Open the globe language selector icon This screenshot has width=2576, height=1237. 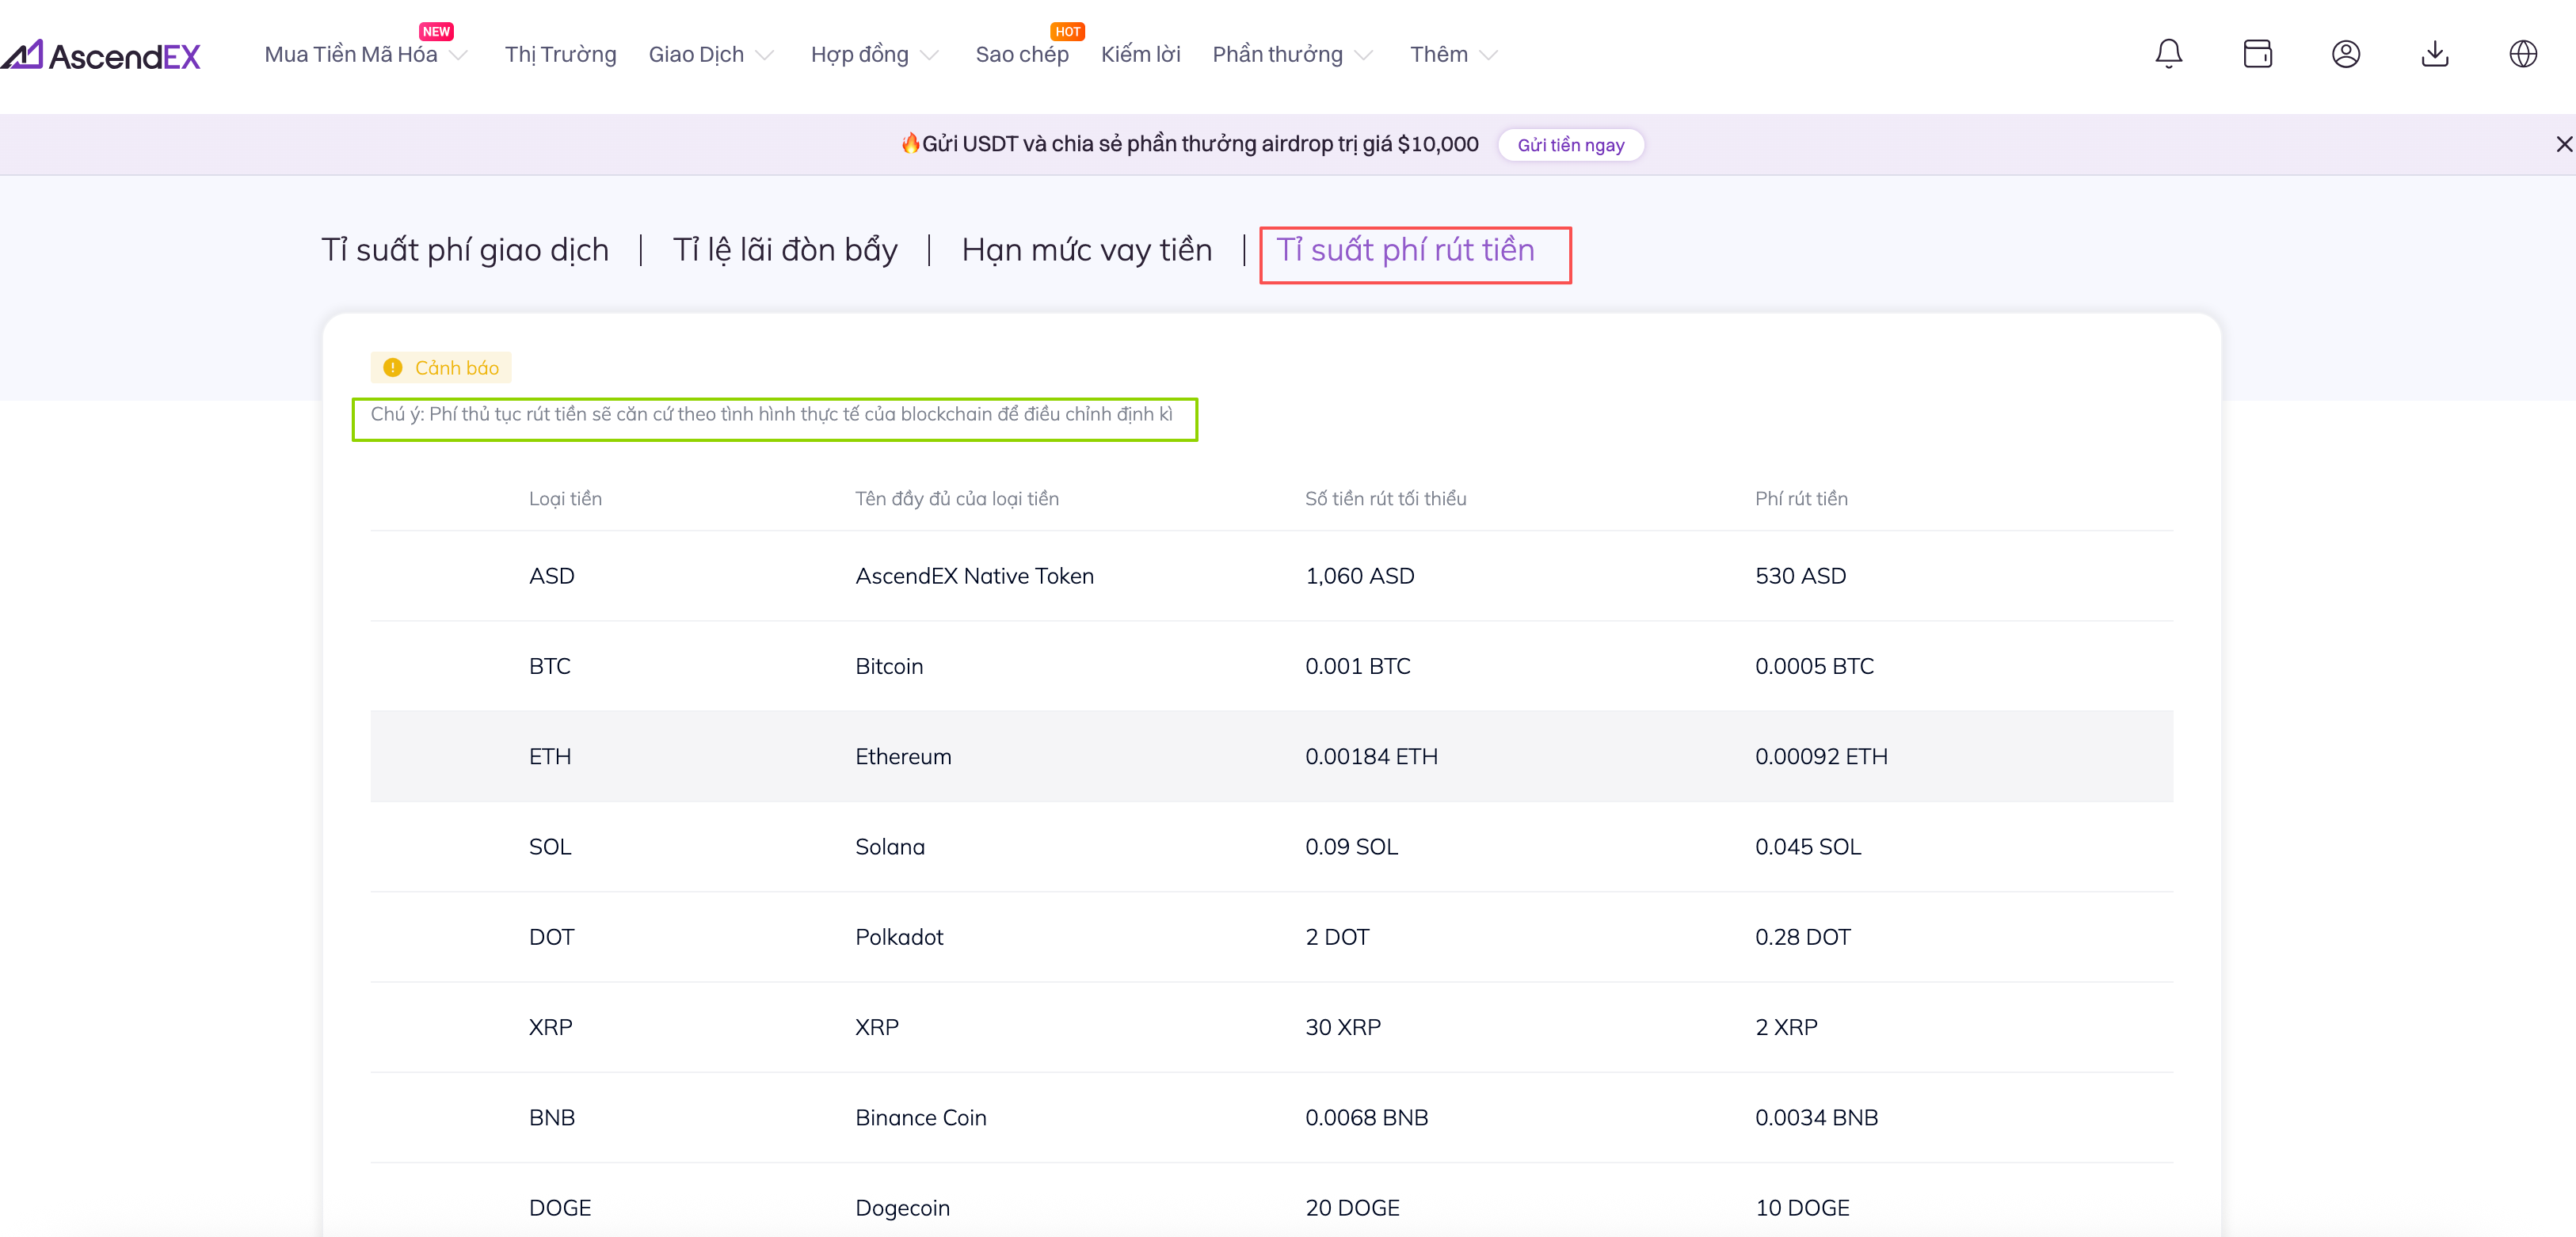[2522, 54]
